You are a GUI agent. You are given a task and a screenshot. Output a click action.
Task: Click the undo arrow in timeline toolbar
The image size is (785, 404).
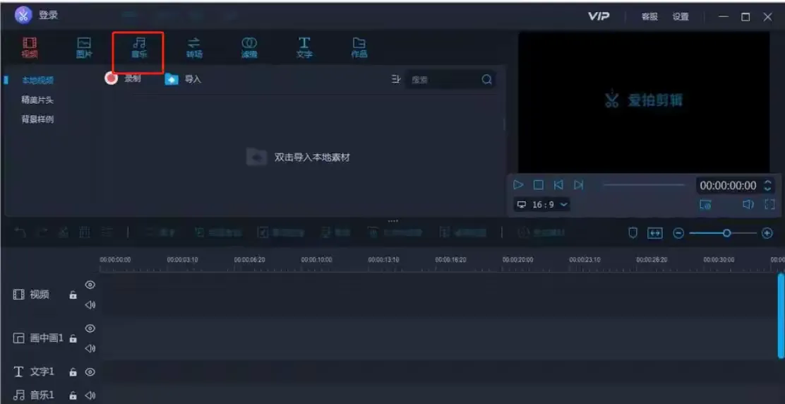[20, 232]
